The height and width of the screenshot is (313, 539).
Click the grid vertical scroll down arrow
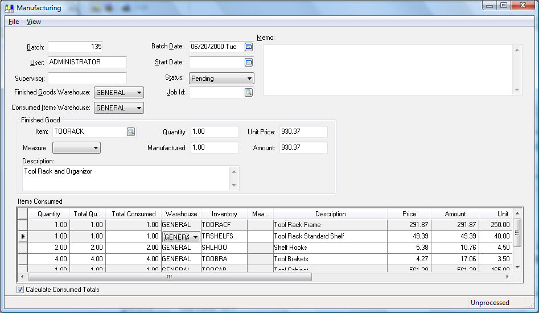517,267
